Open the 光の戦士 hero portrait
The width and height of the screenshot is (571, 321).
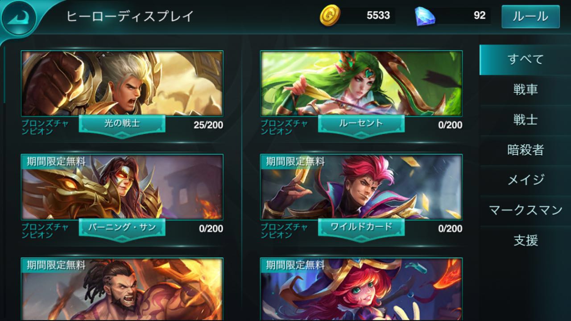click(122, 83)
